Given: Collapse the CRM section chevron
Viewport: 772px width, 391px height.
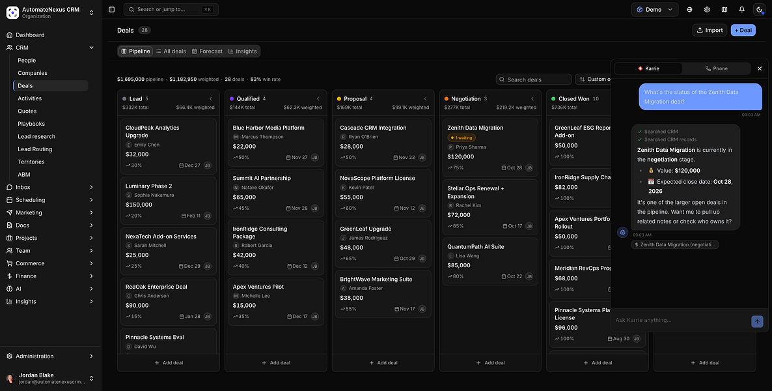Looking at the screenshot, I should (91, 48).
